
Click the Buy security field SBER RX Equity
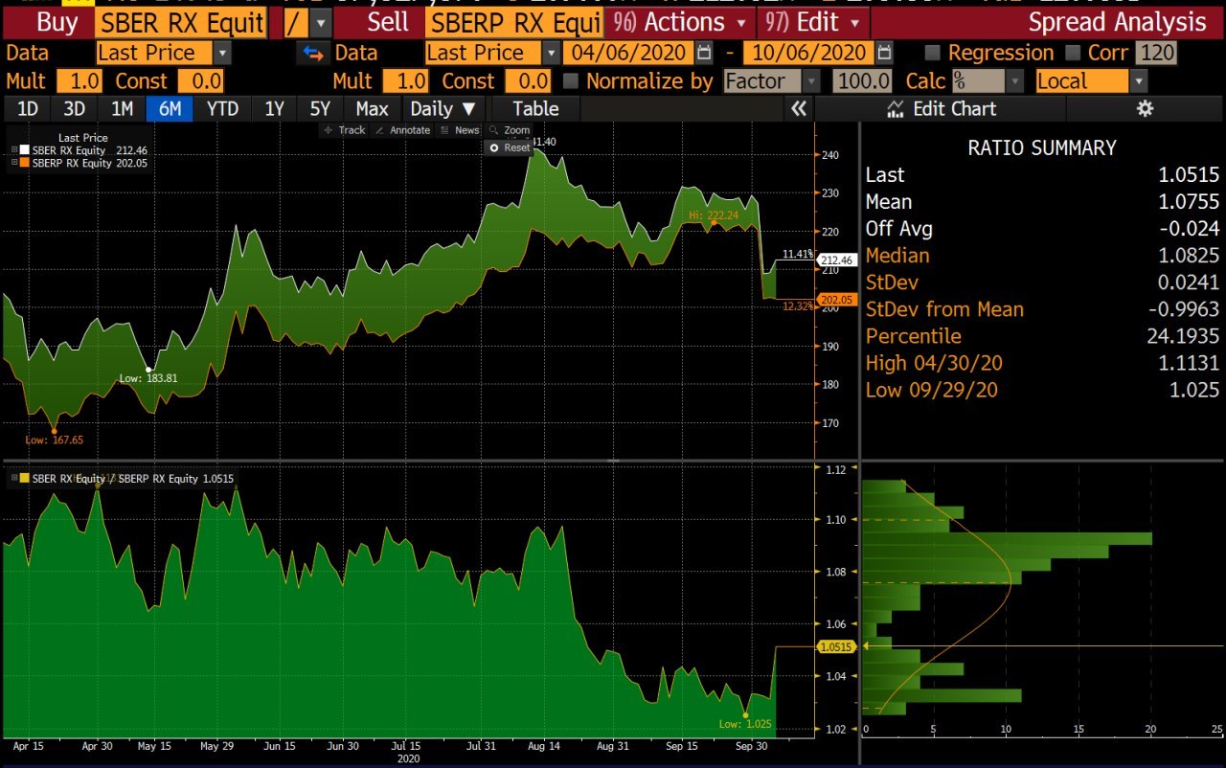180,22
